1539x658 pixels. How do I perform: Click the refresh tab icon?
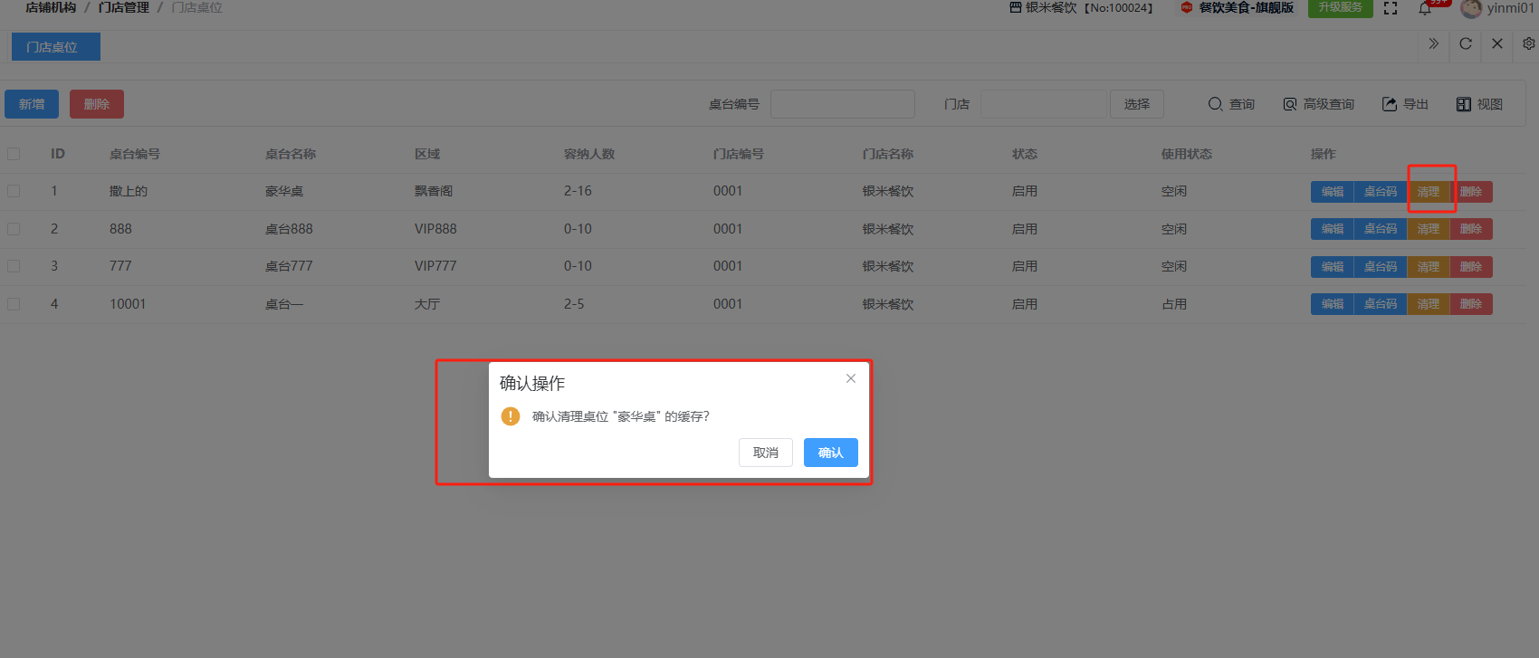1466,43
